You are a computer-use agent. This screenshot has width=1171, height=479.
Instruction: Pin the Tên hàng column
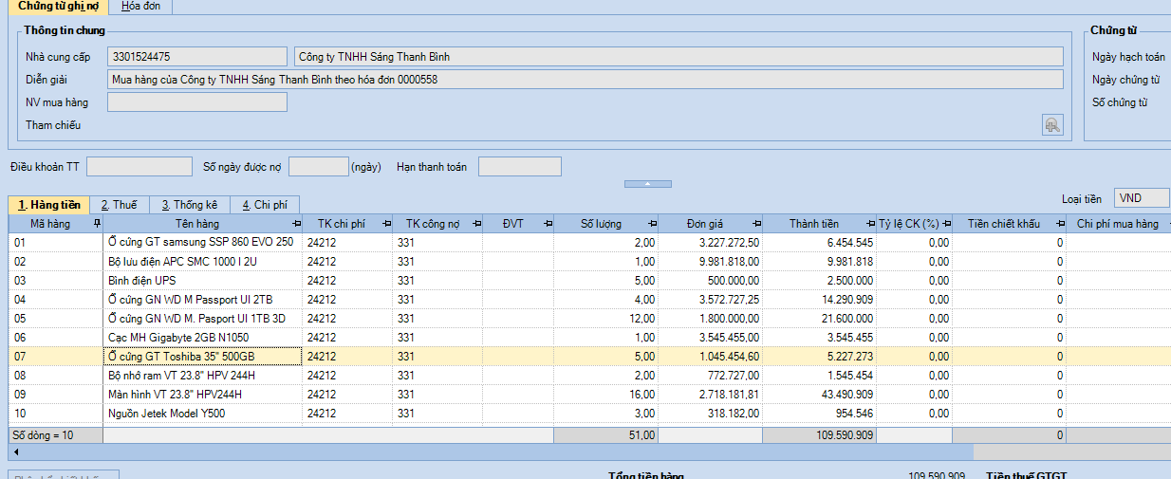point(296,224)
